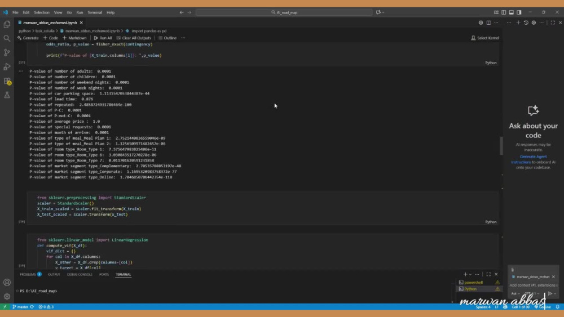Open the Extensions view
Viewport: 564px width, 317px height.
pyautogui.click(x=7, y=81)
